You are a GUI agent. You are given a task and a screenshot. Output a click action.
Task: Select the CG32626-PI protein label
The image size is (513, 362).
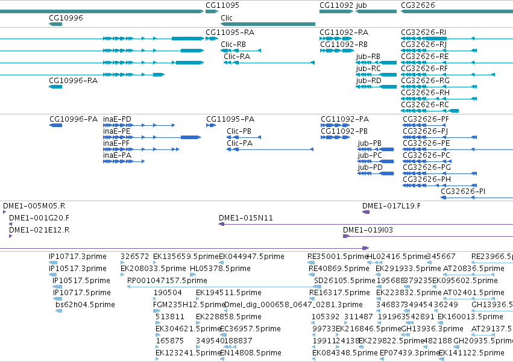point(463,192)
